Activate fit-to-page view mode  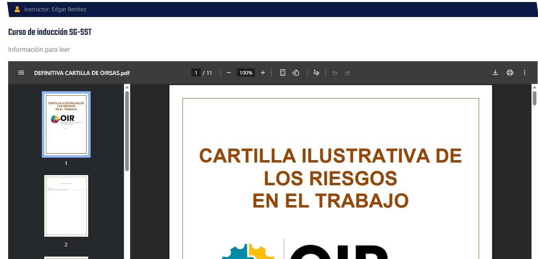click(283, 73)
